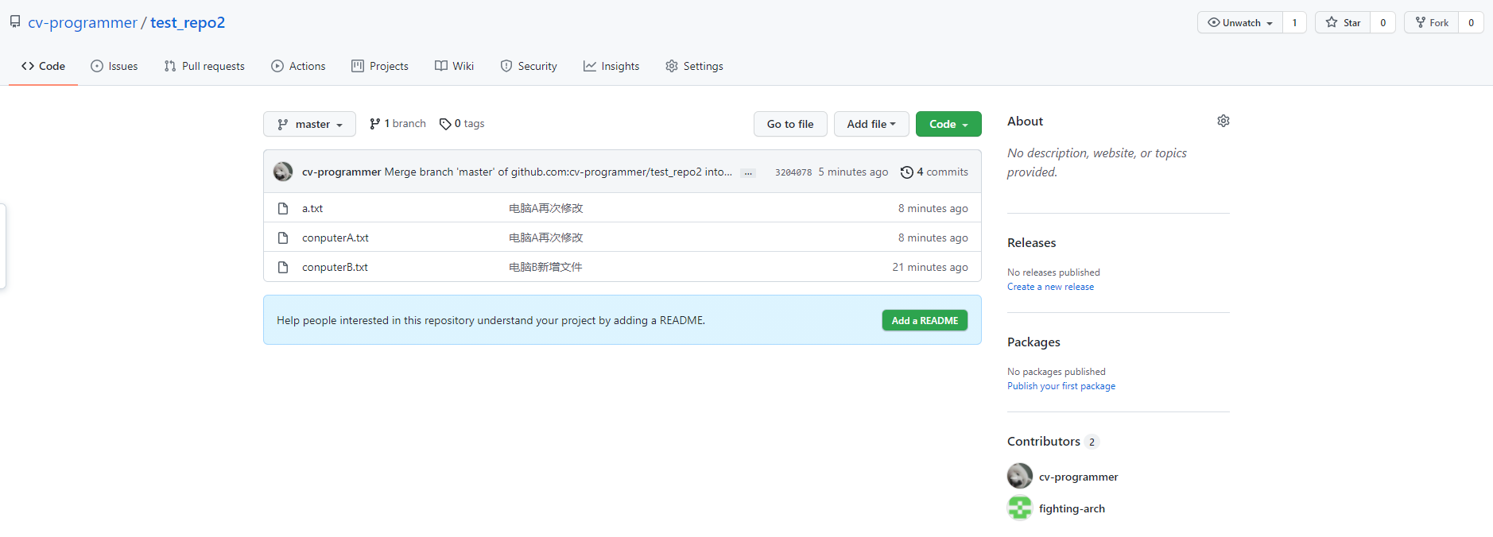Open commit history via 4 commits
The image size is (1493, 537).
935,172
